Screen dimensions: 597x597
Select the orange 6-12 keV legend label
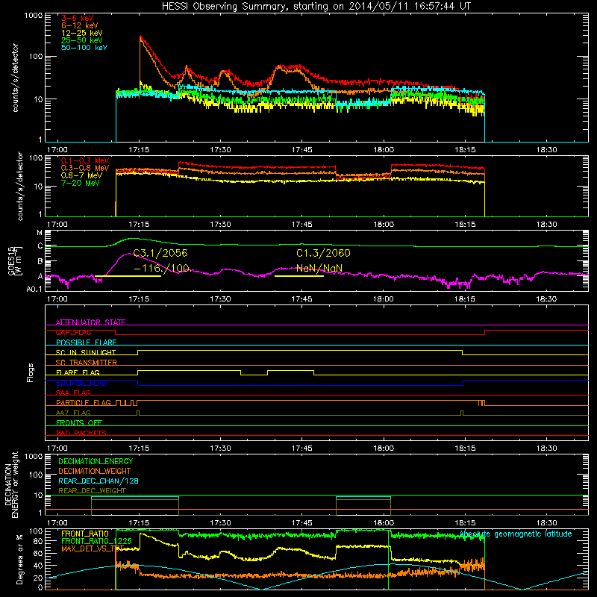80,25
